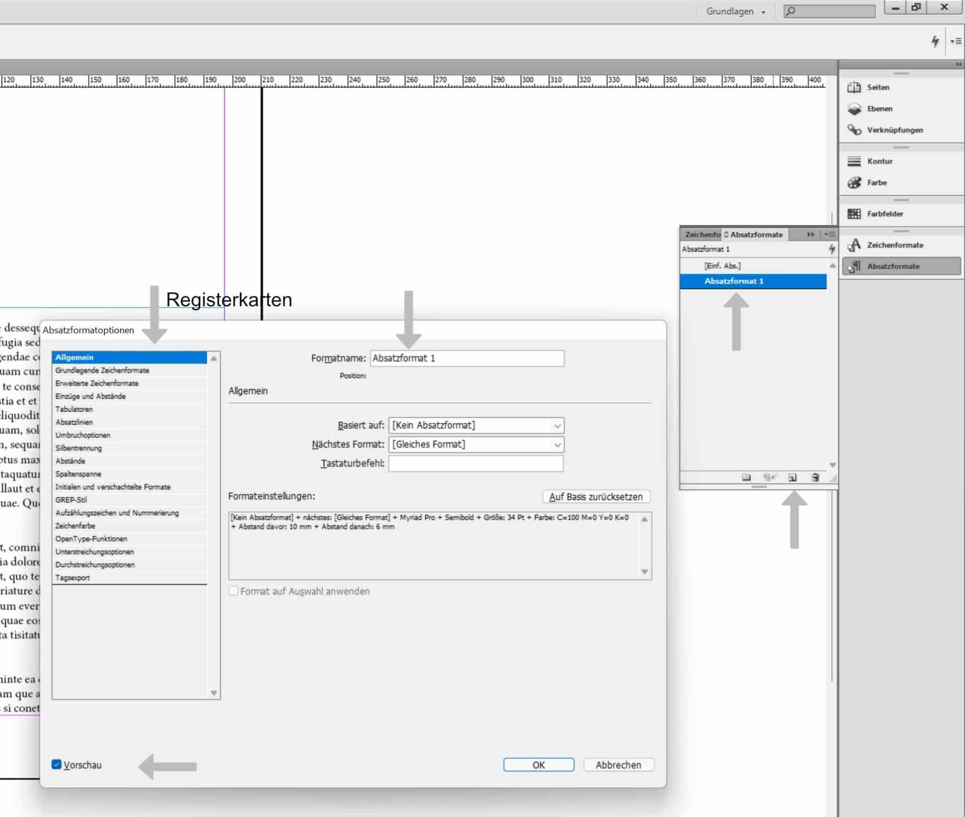
Task: Click the search magnifier icon
Action: [x=790, y=11]
